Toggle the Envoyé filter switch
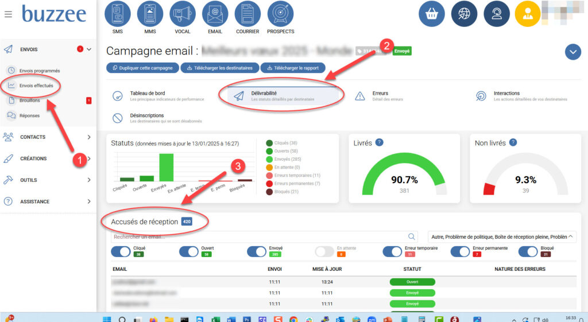 point(257,251)
